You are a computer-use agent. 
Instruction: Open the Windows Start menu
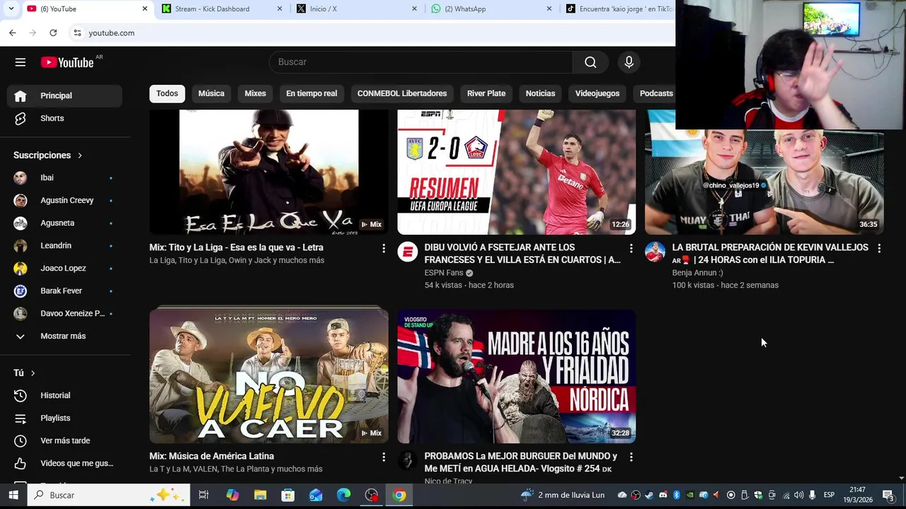click(13, 495)
